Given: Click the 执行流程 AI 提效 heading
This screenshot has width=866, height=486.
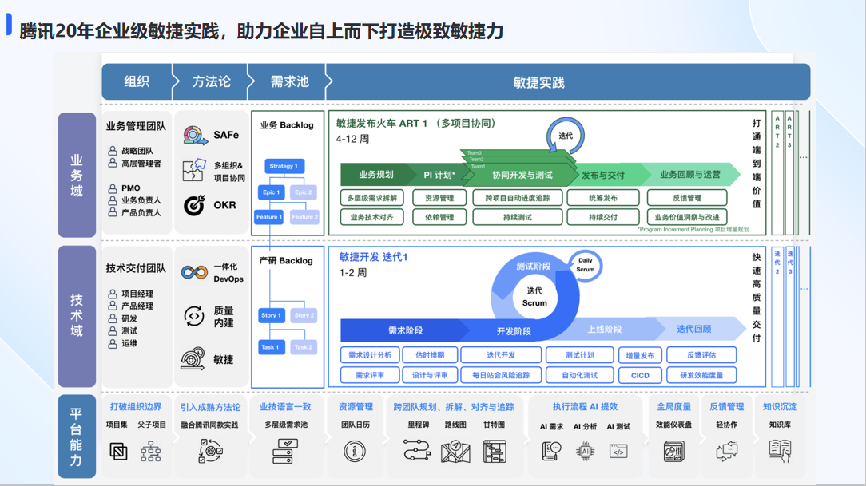Looking at the screenshot, I should click(585, 406).
